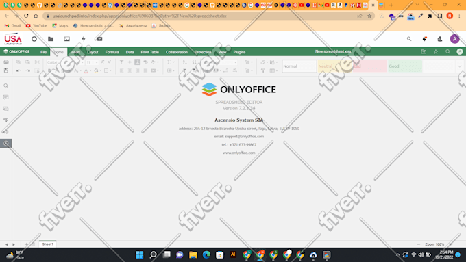Image resolution: width=466 pixels, height=262 pixels.
Task: Open Feedback and Support in left sidebar
Action: [x=6, y=132]
